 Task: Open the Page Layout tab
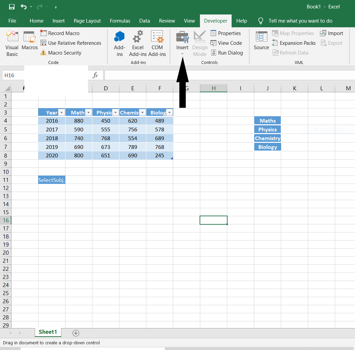pos(87,21)
